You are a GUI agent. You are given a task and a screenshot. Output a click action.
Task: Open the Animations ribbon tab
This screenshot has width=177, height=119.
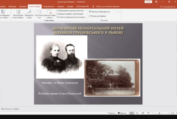22,7
